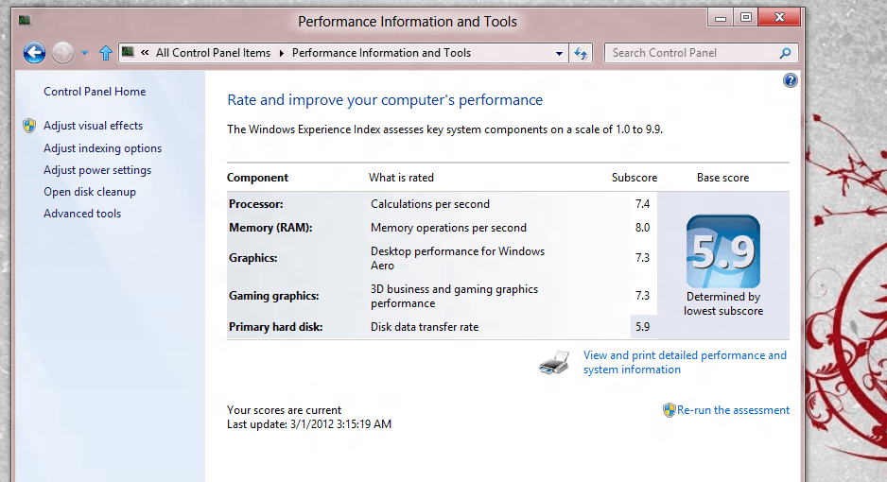
Task: Click the Control Panel icon in address bar
Action: [x=128, y=53]
